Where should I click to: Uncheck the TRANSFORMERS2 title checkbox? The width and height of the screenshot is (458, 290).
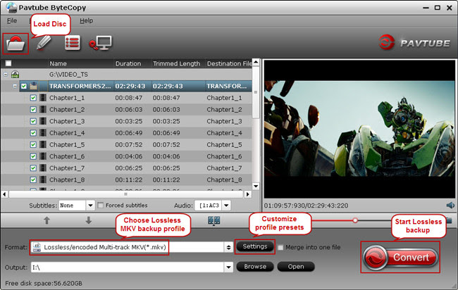tap(24, 86)
